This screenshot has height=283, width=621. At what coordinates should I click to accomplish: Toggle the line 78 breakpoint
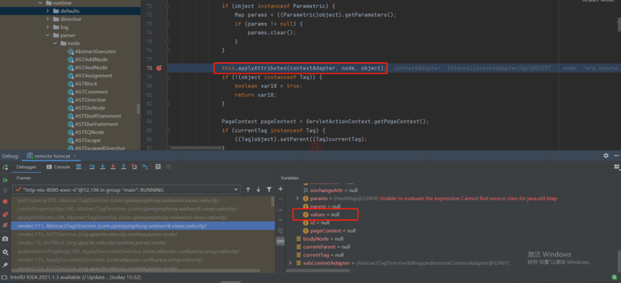(x=159, y=68)
